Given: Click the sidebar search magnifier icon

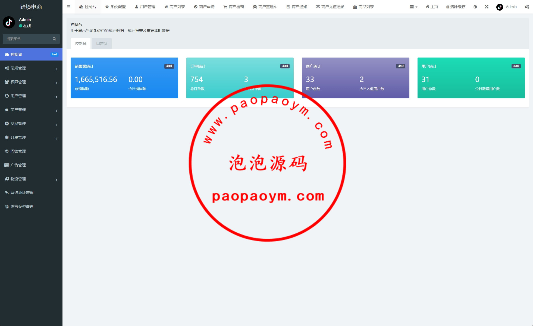Looking at the screenshot, I should tap(54, 39).
